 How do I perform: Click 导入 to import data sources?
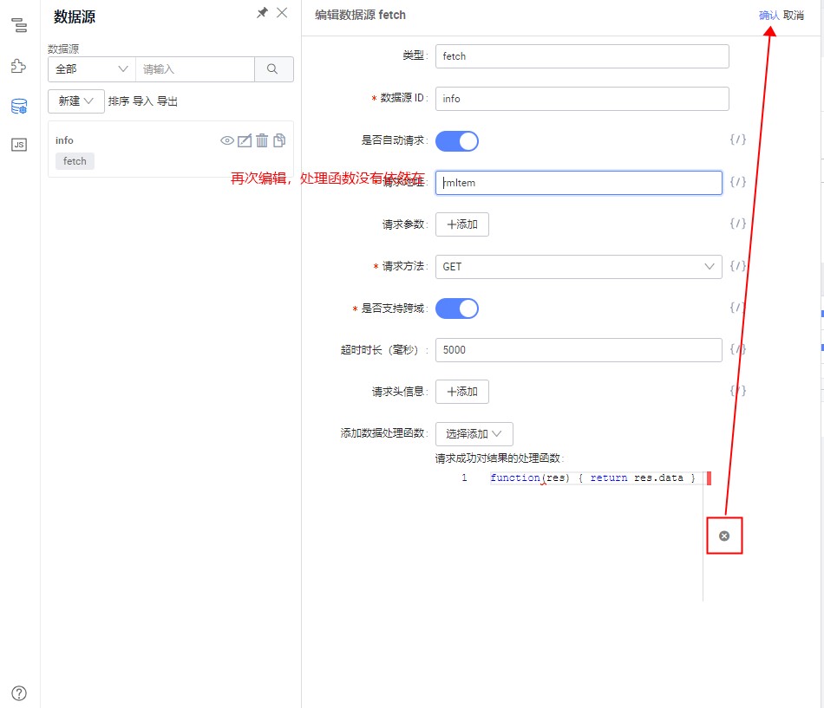(x=142, y=101)
